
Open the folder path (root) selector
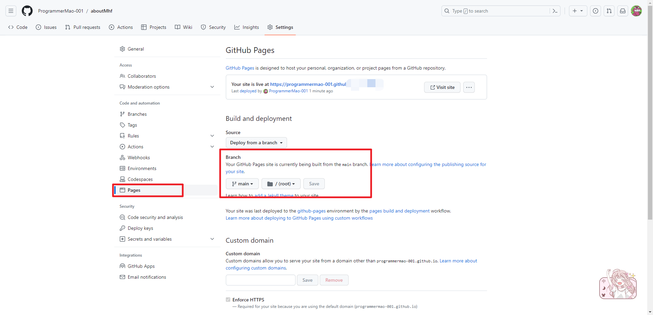click(x=281, y=184)
